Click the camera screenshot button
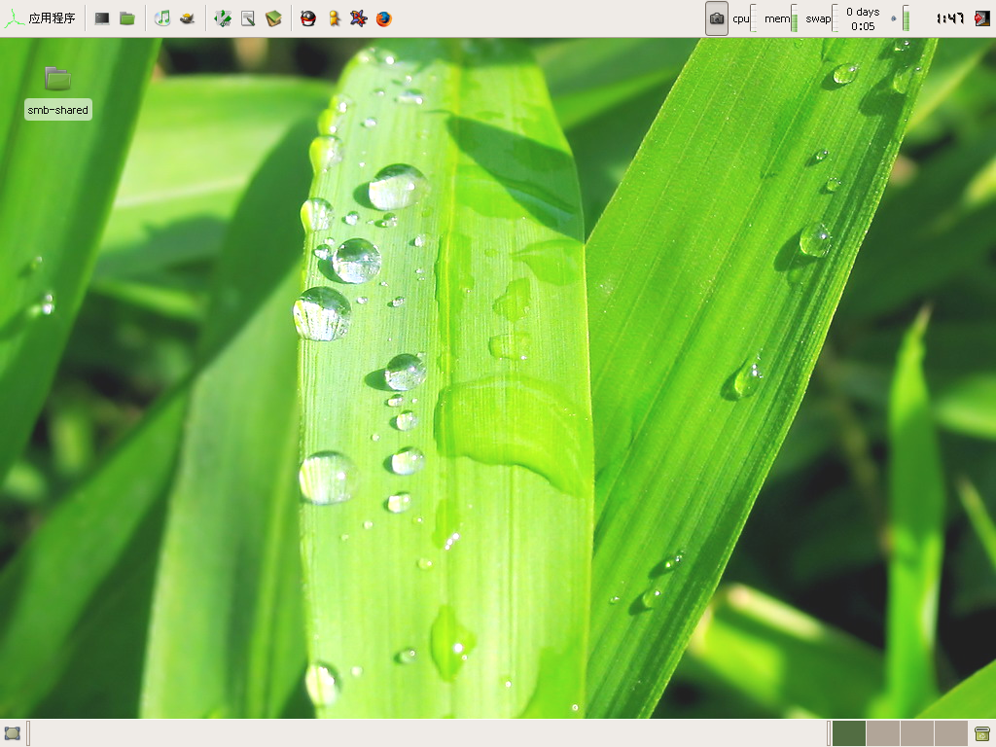The image size is (996, 747). (717, 18)
